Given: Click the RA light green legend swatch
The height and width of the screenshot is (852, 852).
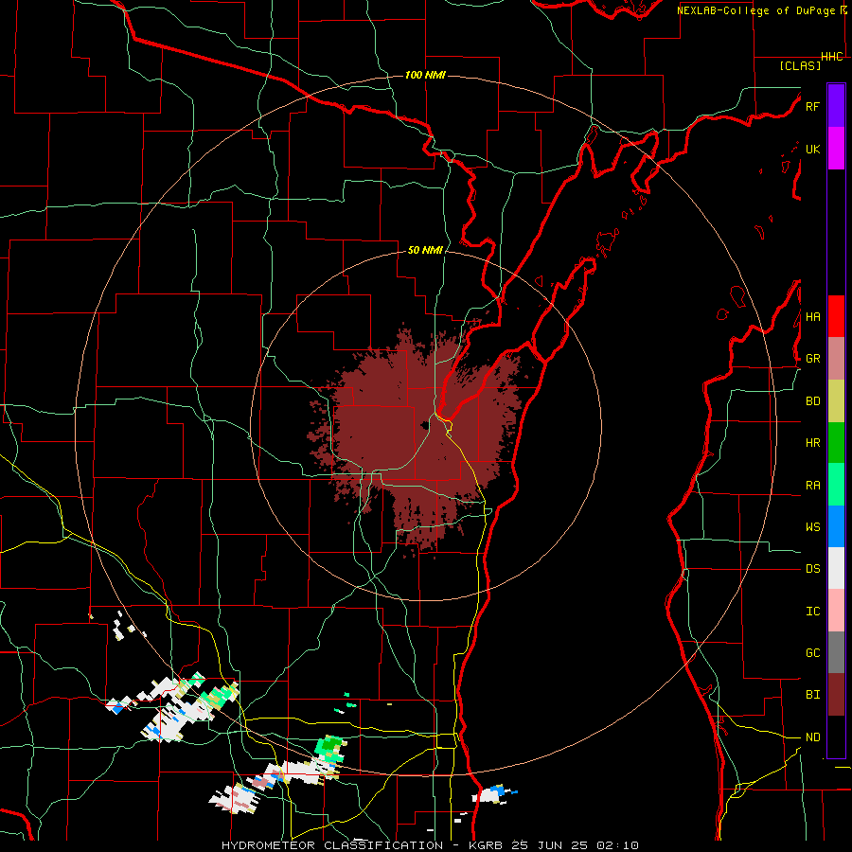Looking at the screenshot, I should click(836, 485).
